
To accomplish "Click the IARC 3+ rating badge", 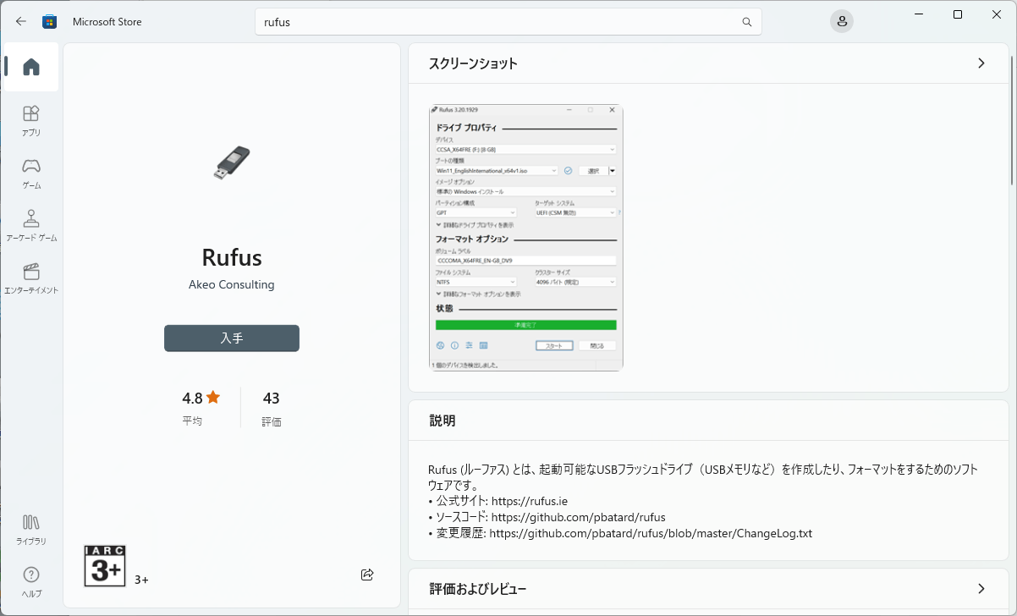I will click(x=105, y=566).
